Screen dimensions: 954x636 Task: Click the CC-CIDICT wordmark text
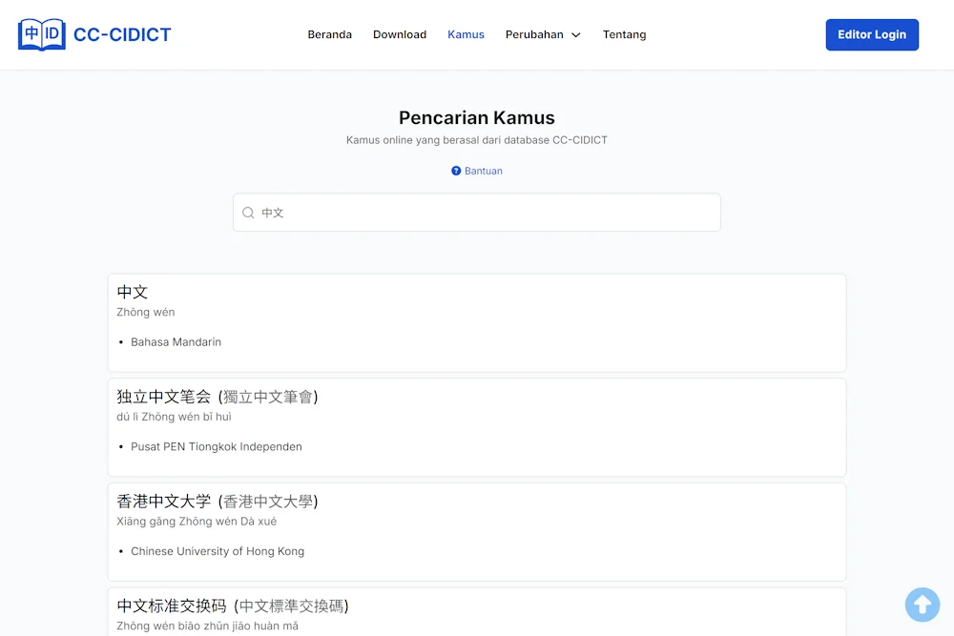pos(120,33)
